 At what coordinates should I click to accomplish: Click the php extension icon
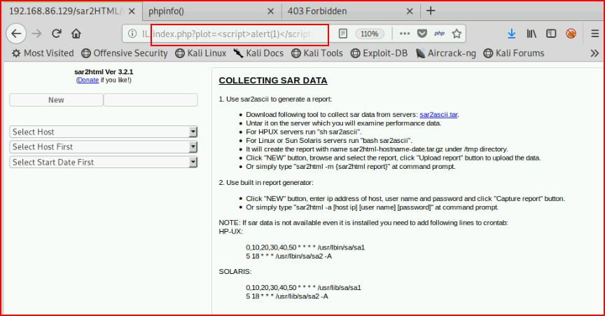pyautogui.click(x=439, y=34)
